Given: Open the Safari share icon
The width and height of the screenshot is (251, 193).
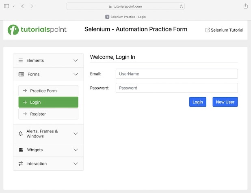Looking at the screenshot, I should click(245, 6).
